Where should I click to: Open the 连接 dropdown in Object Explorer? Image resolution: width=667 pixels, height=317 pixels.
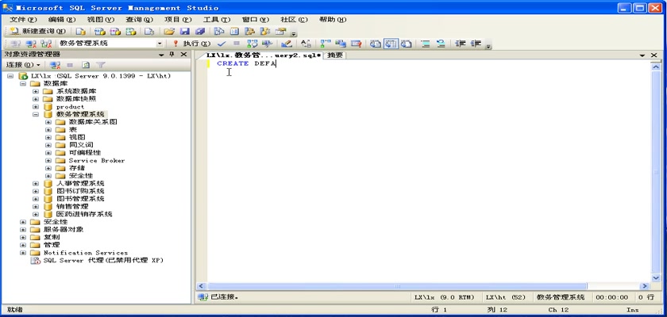(x=23, y=65)
